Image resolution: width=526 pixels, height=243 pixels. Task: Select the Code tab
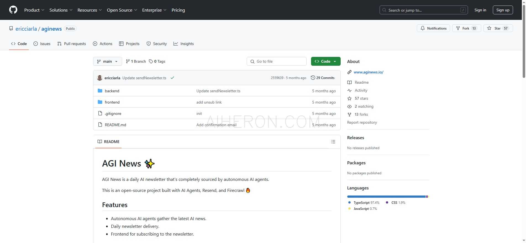19,44
